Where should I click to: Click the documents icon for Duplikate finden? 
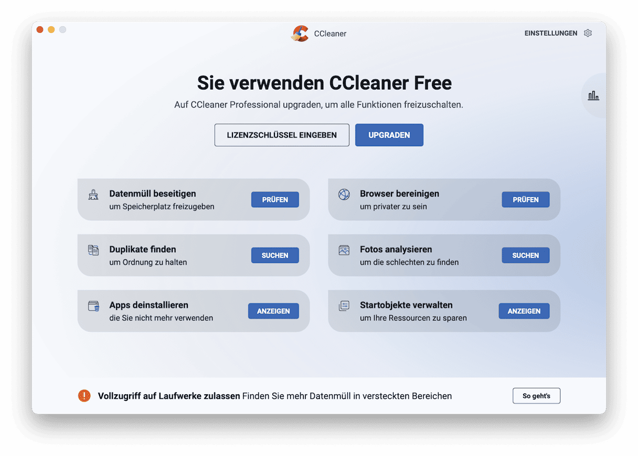click(93, 250)
